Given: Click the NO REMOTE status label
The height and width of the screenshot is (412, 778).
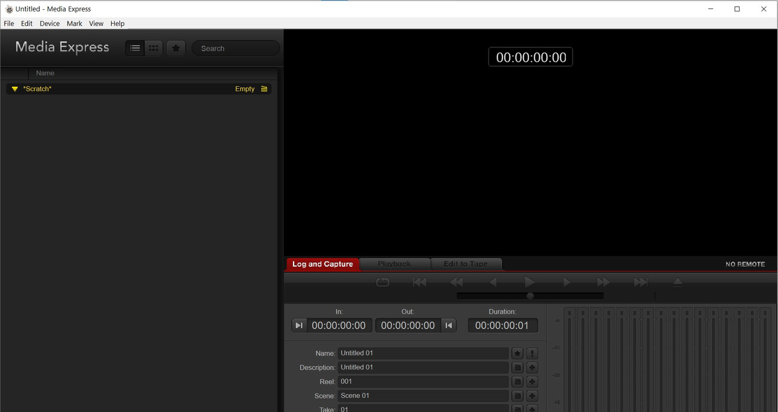Looking at the screenshot, I should coord(745,264).
